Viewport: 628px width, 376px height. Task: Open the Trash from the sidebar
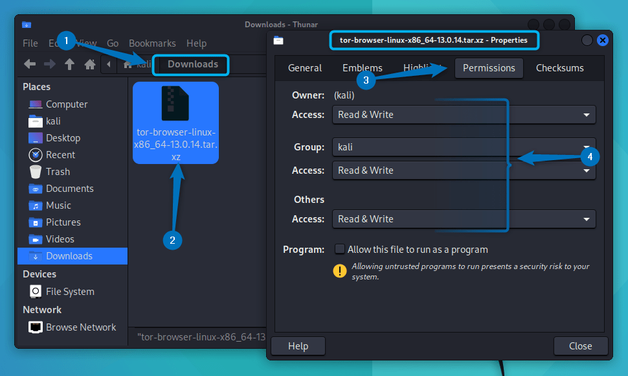point(56,171)
